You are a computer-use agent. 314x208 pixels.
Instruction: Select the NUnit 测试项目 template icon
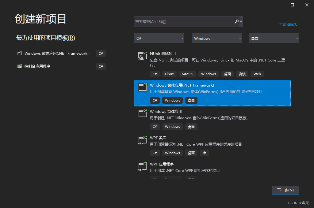142,56
